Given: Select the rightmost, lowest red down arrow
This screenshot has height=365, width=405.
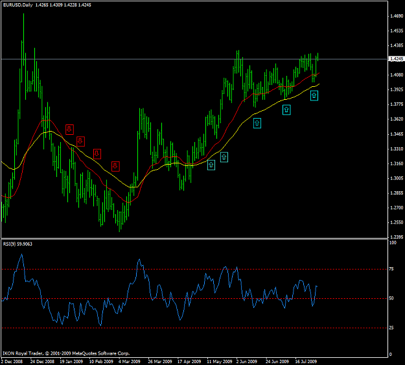Looking at the screenshot, I should pos(115,167).
